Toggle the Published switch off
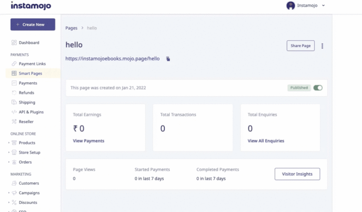Screen dimensions: 362x212 [318, 88]
